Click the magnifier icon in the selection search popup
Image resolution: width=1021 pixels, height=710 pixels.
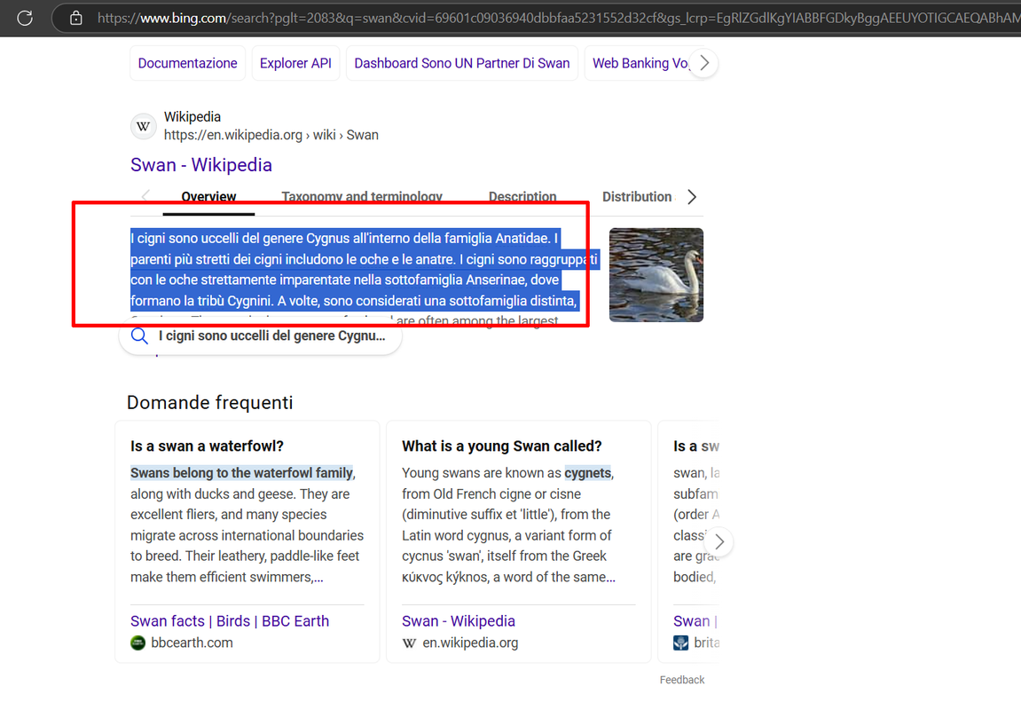139,336
